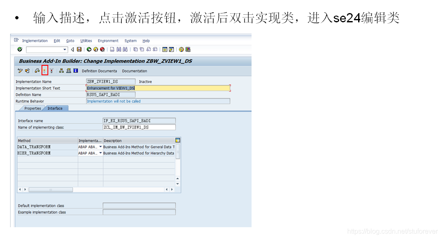The height and width of the screenshot is (239, 442).
Task: Toggle Display/Change with the pencil icon
Action: pyautogui.click(x=20, y=71)
